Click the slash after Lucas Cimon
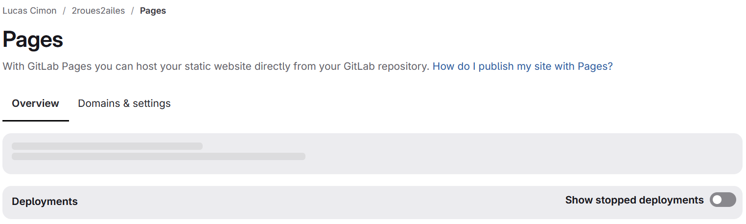The height and width of the screenshot is (224, 746). pos(64,10)
